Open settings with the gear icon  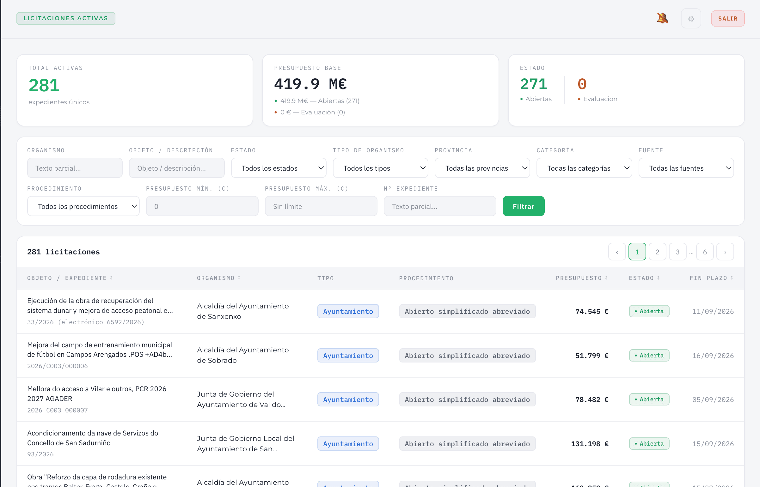pos(691,19)
